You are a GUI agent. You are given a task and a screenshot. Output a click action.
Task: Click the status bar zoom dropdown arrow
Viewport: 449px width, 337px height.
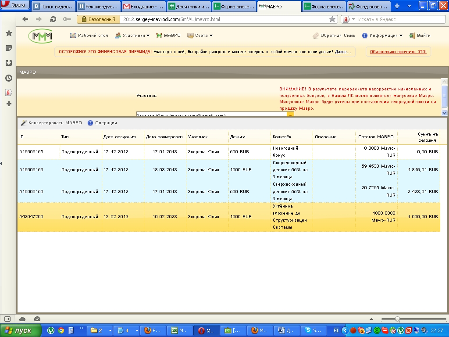(x=371, y=319)
